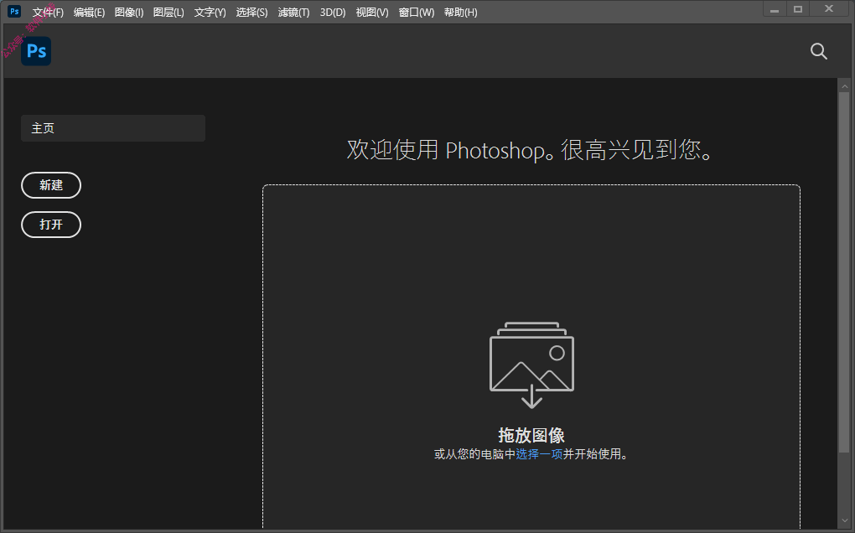Open the 窗口(W) menu
The height and width of the screenshot is (533, 855).
(416, 12)
